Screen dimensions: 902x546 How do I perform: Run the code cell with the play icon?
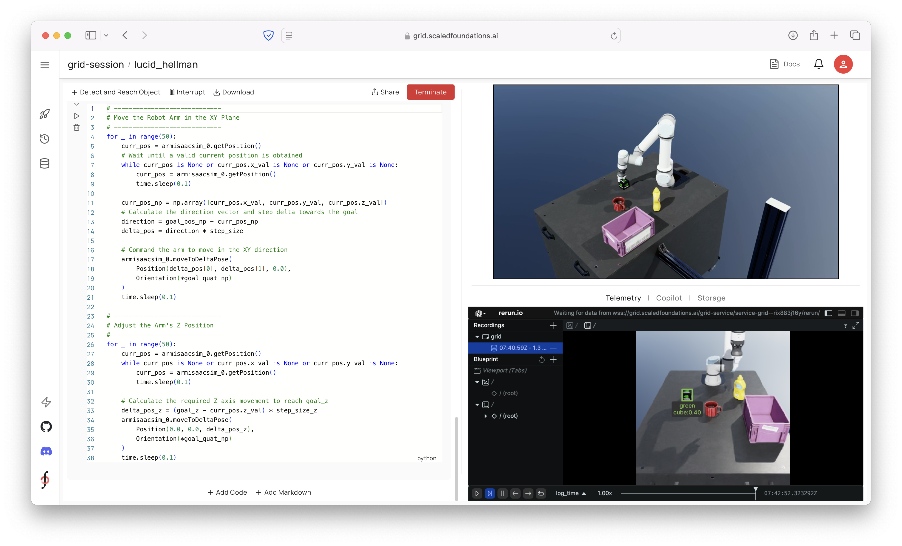point(77,116)
